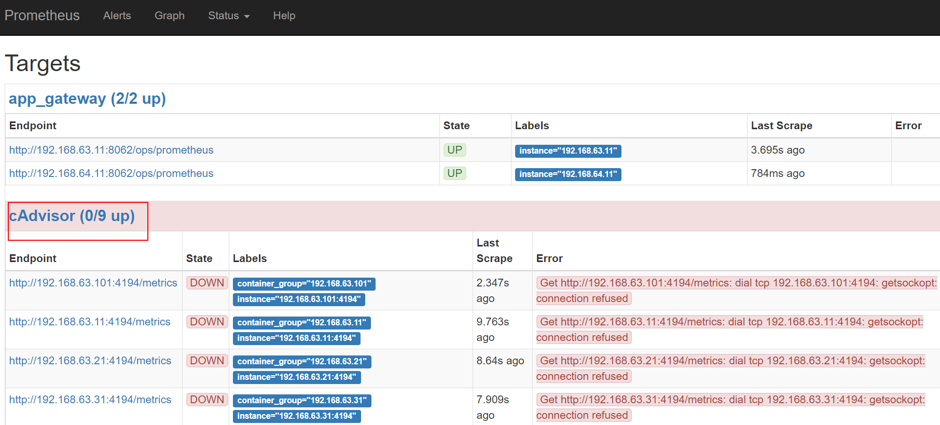Image resolution: width=940 pixels, height=425 pixels.
Task: Click the connection refused error for 192.168.63.101
Action: coord(737,291)
